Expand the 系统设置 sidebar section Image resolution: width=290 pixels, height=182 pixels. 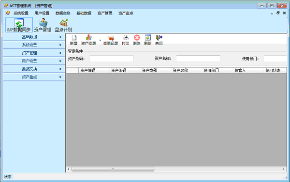tap(34, 45)
